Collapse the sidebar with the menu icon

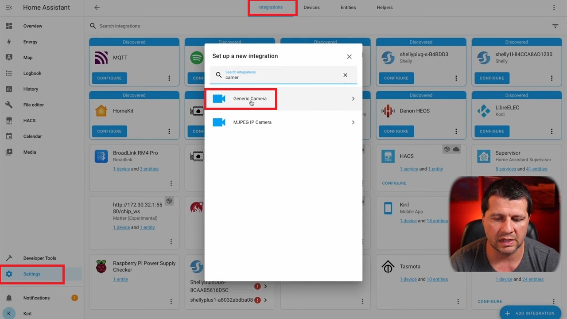pyautogui.click(x=9, y=8)
